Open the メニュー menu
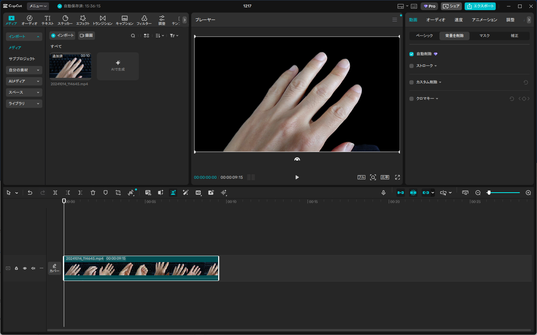Screen dimensions: 537x335 click(37, 6)
